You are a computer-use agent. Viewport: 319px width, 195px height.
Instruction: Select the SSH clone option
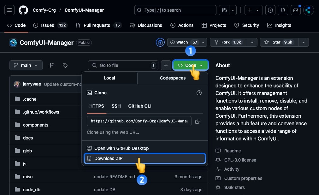pos(116,106)
